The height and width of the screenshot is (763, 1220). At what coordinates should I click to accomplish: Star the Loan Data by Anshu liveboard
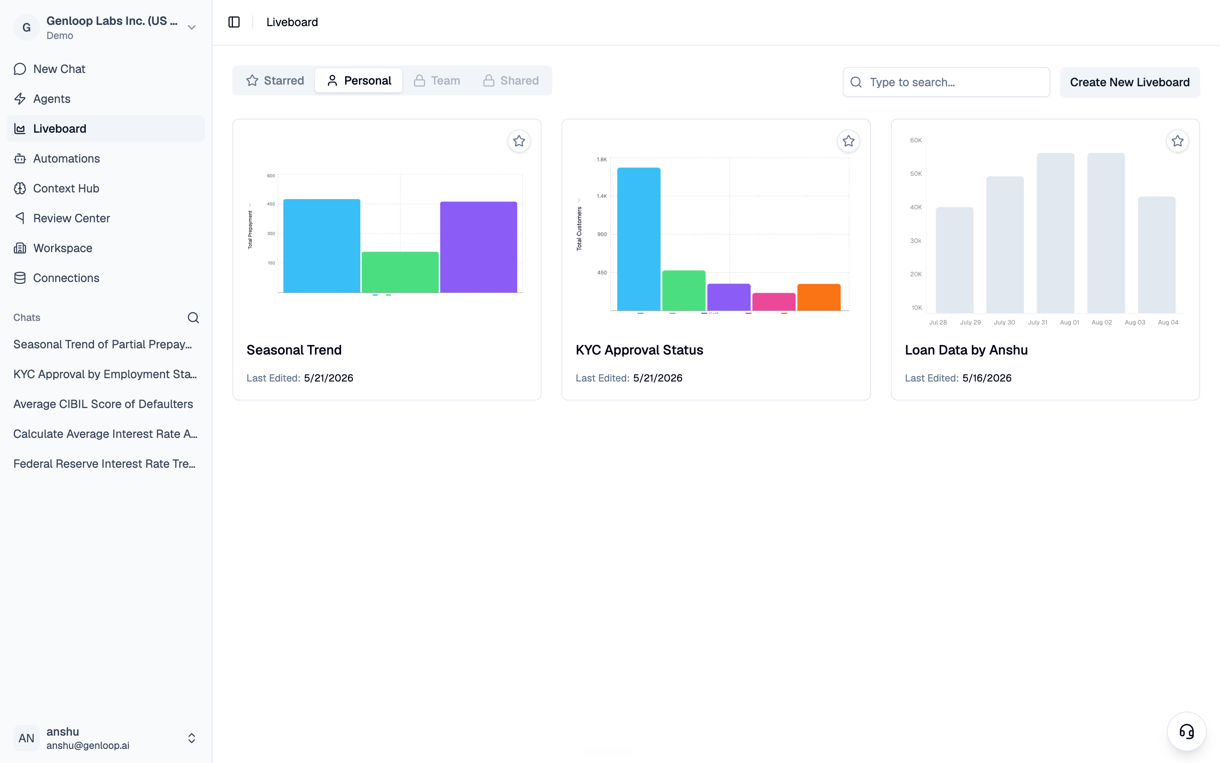[1178, 141]
